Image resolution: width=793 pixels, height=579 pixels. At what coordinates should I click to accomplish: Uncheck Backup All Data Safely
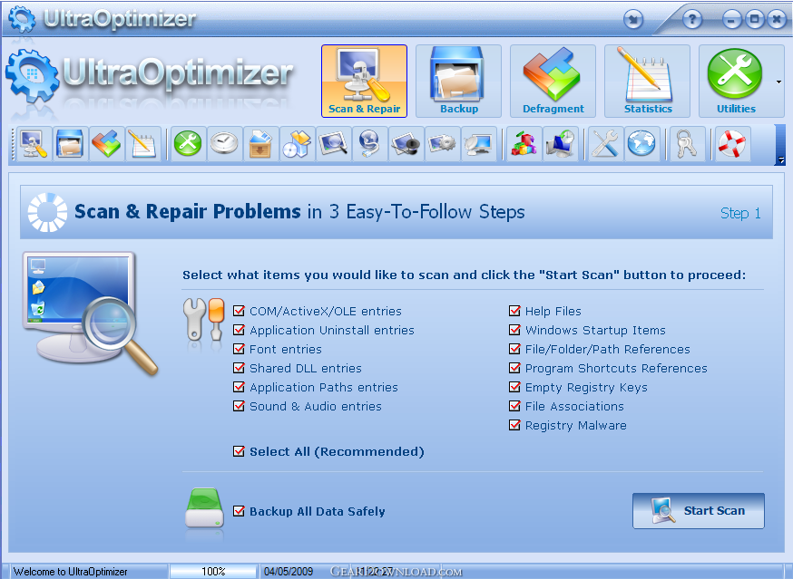[x=239, y=511]
